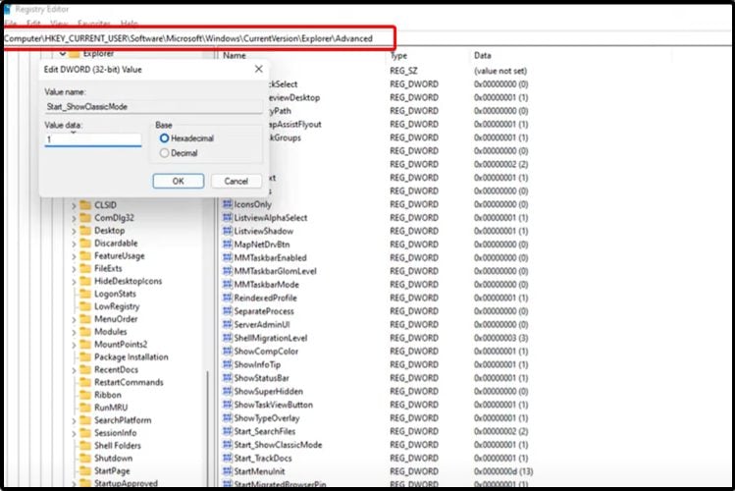The width and height of the screenshot is (735, 491).
Task: Close the Edit DWORD dialog
Action: (258, 69)
